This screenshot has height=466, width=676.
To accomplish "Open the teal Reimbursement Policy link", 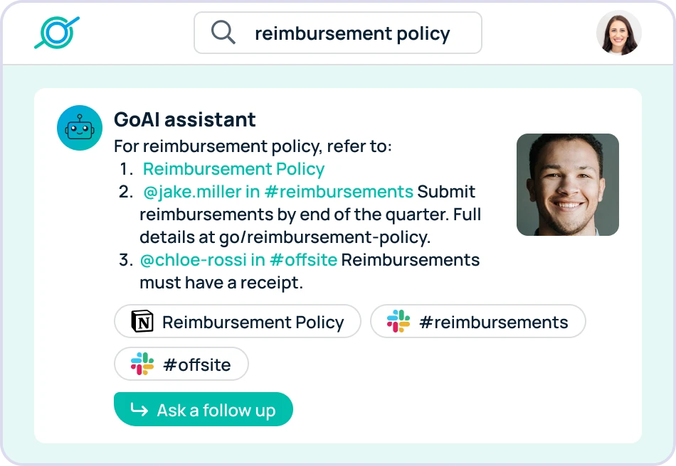I will [x=233, y=169].
